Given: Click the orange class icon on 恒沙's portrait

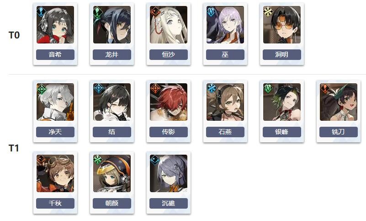Looking at the screenshot, I should (154, 11).
